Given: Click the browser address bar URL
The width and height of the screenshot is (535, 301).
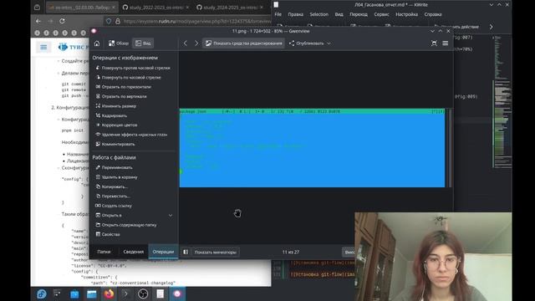Looking at the screenshot, I should 197,21.
